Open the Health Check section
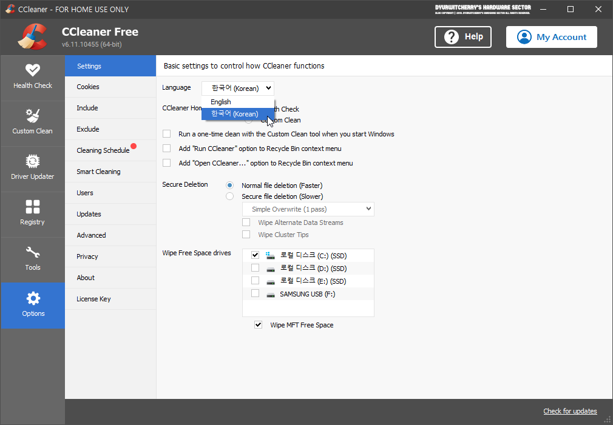 coord(32,78)
